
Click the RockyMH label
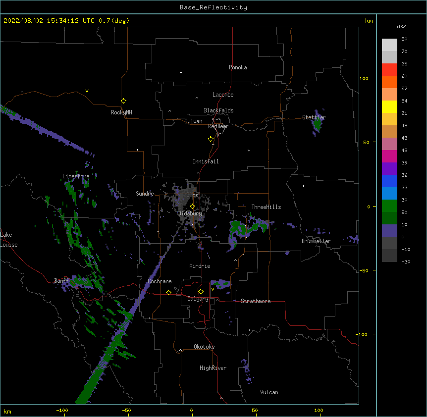coord(121,112)
